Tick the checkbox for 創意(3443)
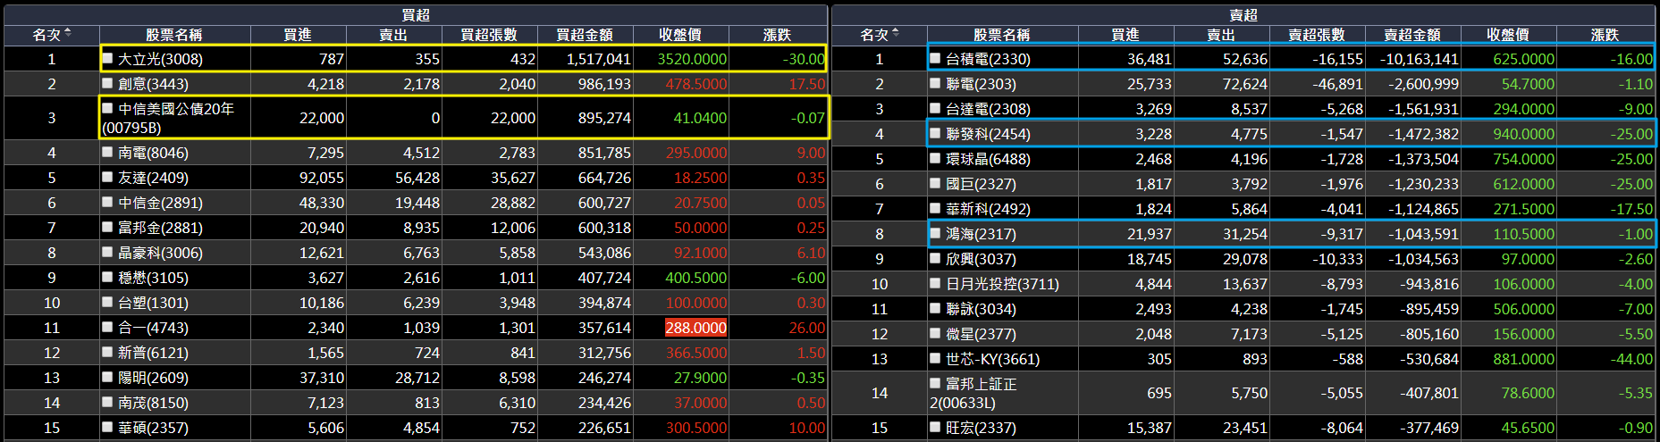 tap(108, 83)
